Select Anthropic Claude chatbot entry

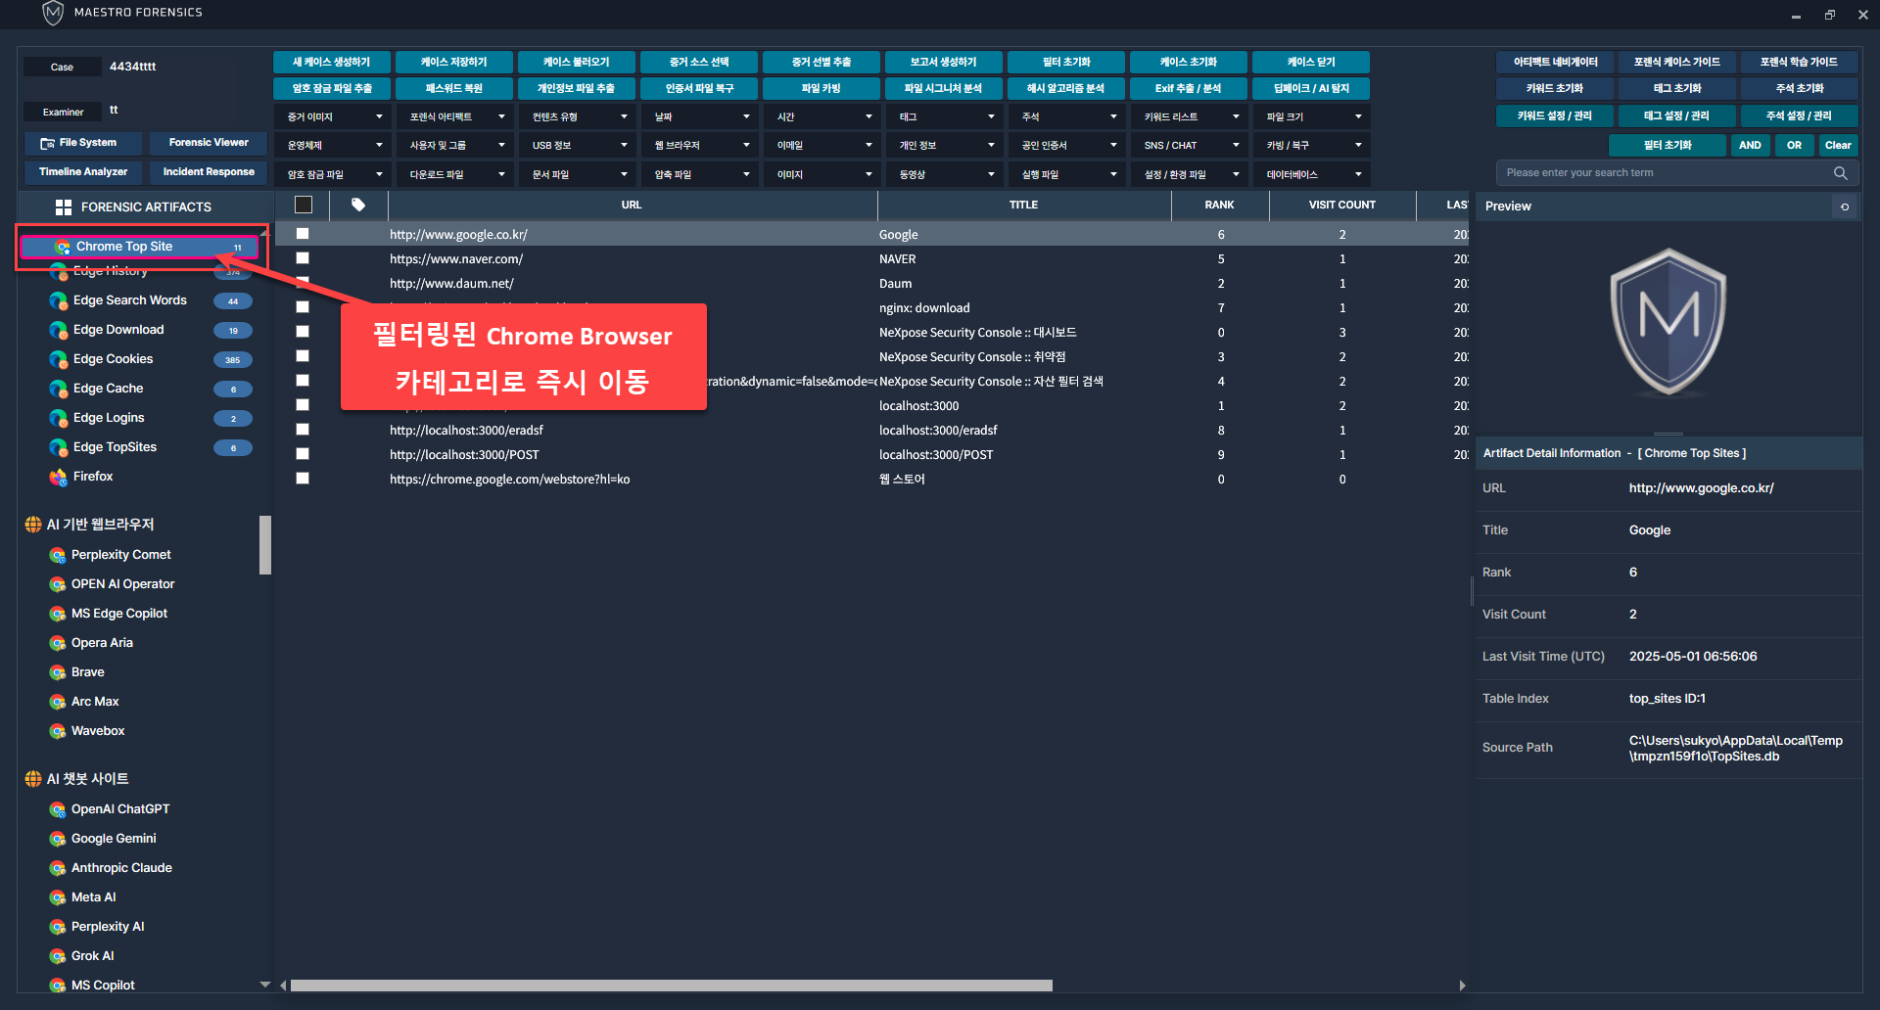point(121,868)
